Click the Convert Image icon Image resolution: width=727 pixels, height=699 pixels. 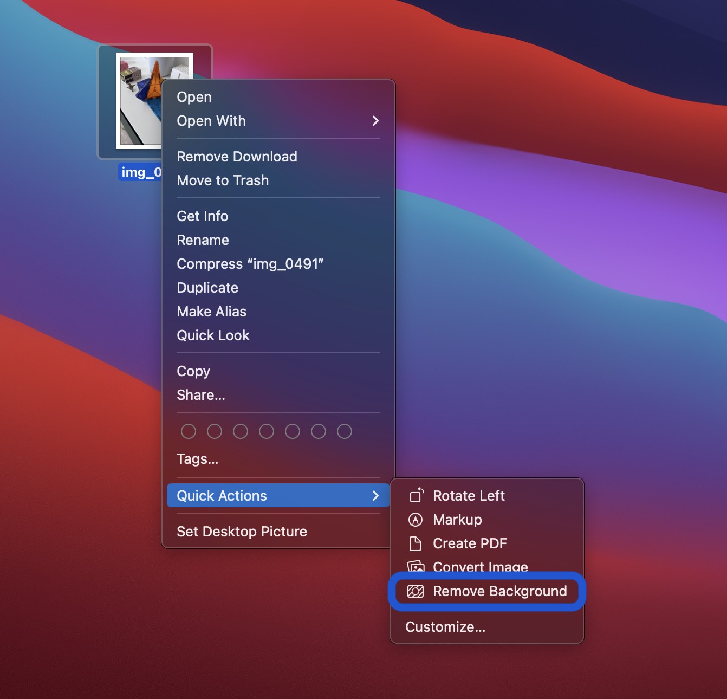(416, 567)
